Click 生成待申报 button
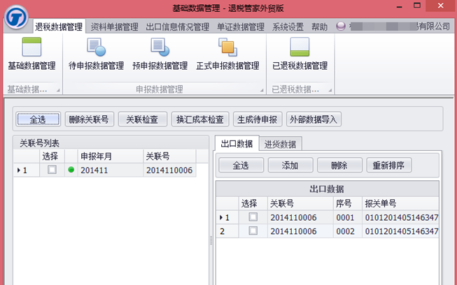The height and width of the screenshot is (285, 457). coord(258,119)
